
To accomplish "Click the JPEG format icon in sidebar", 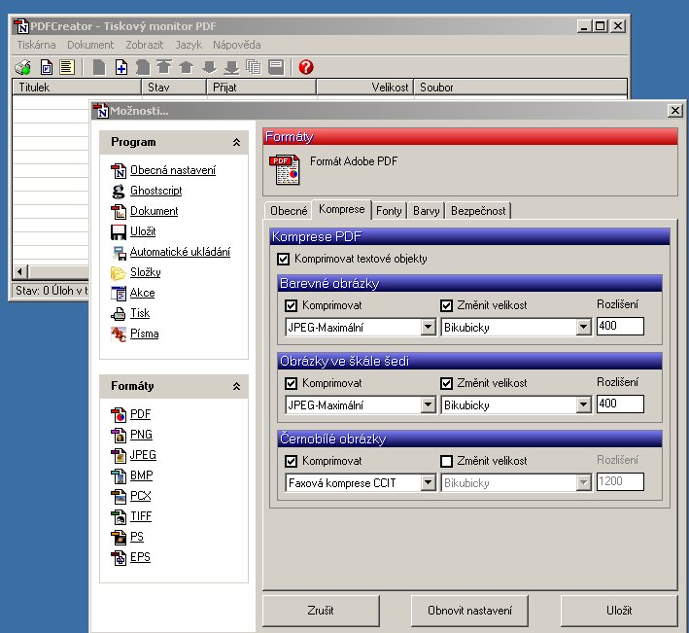I will click(119, 455).
